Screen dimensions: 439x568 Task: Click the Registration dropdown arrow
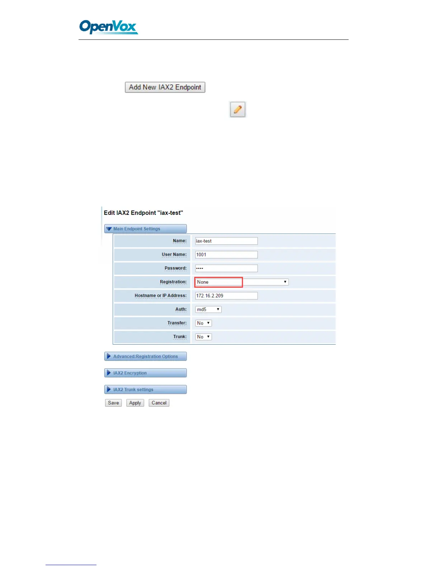285,282
